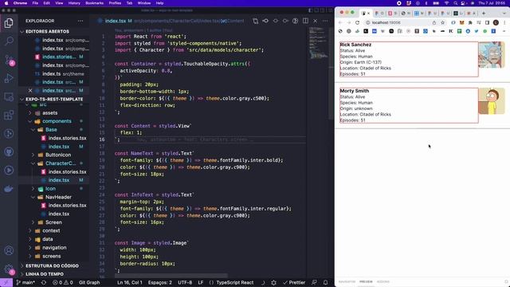Expand the navigation folder
The width and height of the screenshot is (510, 287).
coord(54,248)
